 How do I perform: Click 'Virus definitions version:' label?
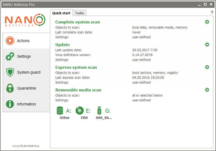coord(73,55)
